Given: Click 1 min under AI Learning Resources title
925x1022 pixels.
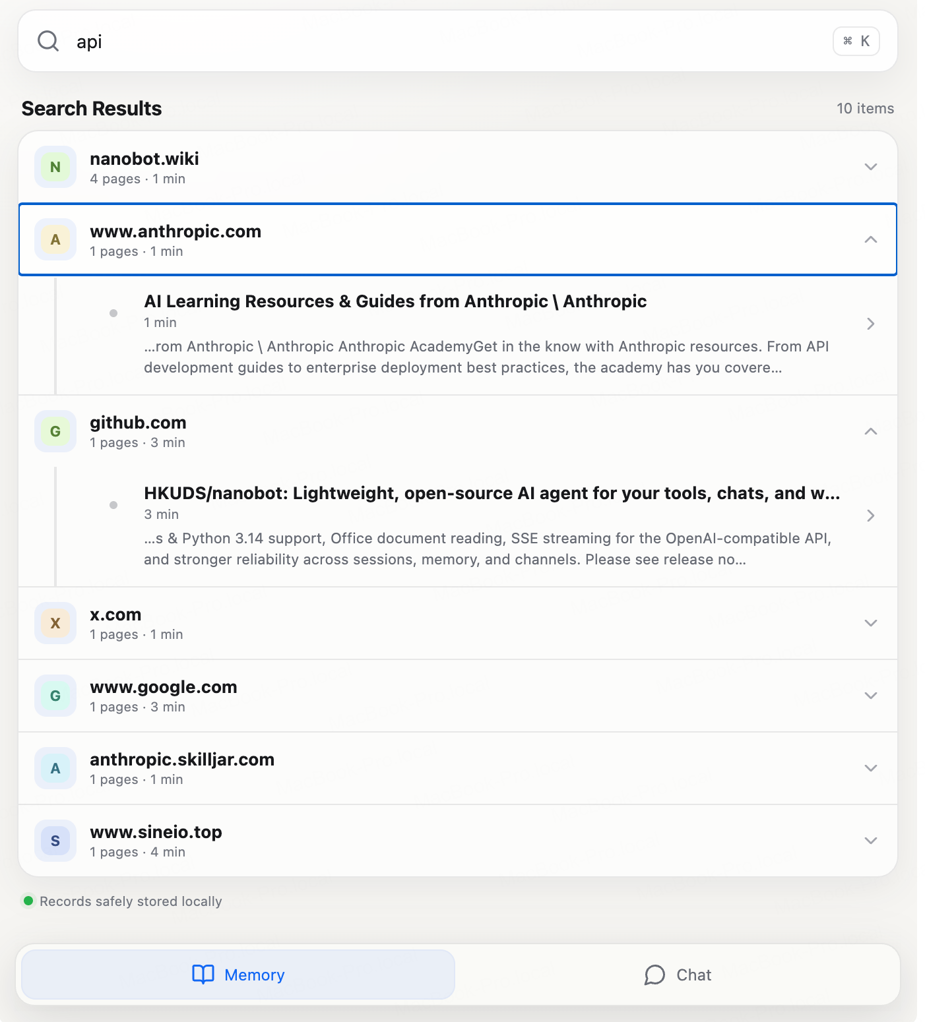Looking at the screenshot, I should (x=160, y=322).
